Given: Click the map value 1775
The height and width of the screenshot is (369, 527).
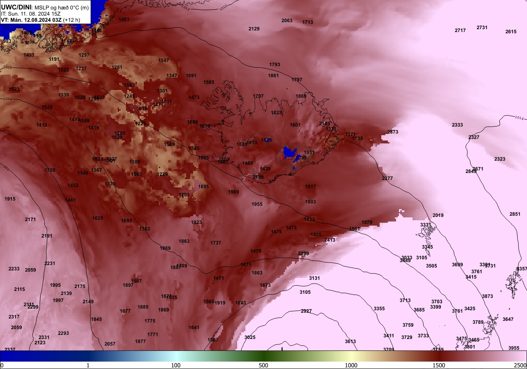Looking at the screenshot, I should pyautogui.click(x=150, y=321).
